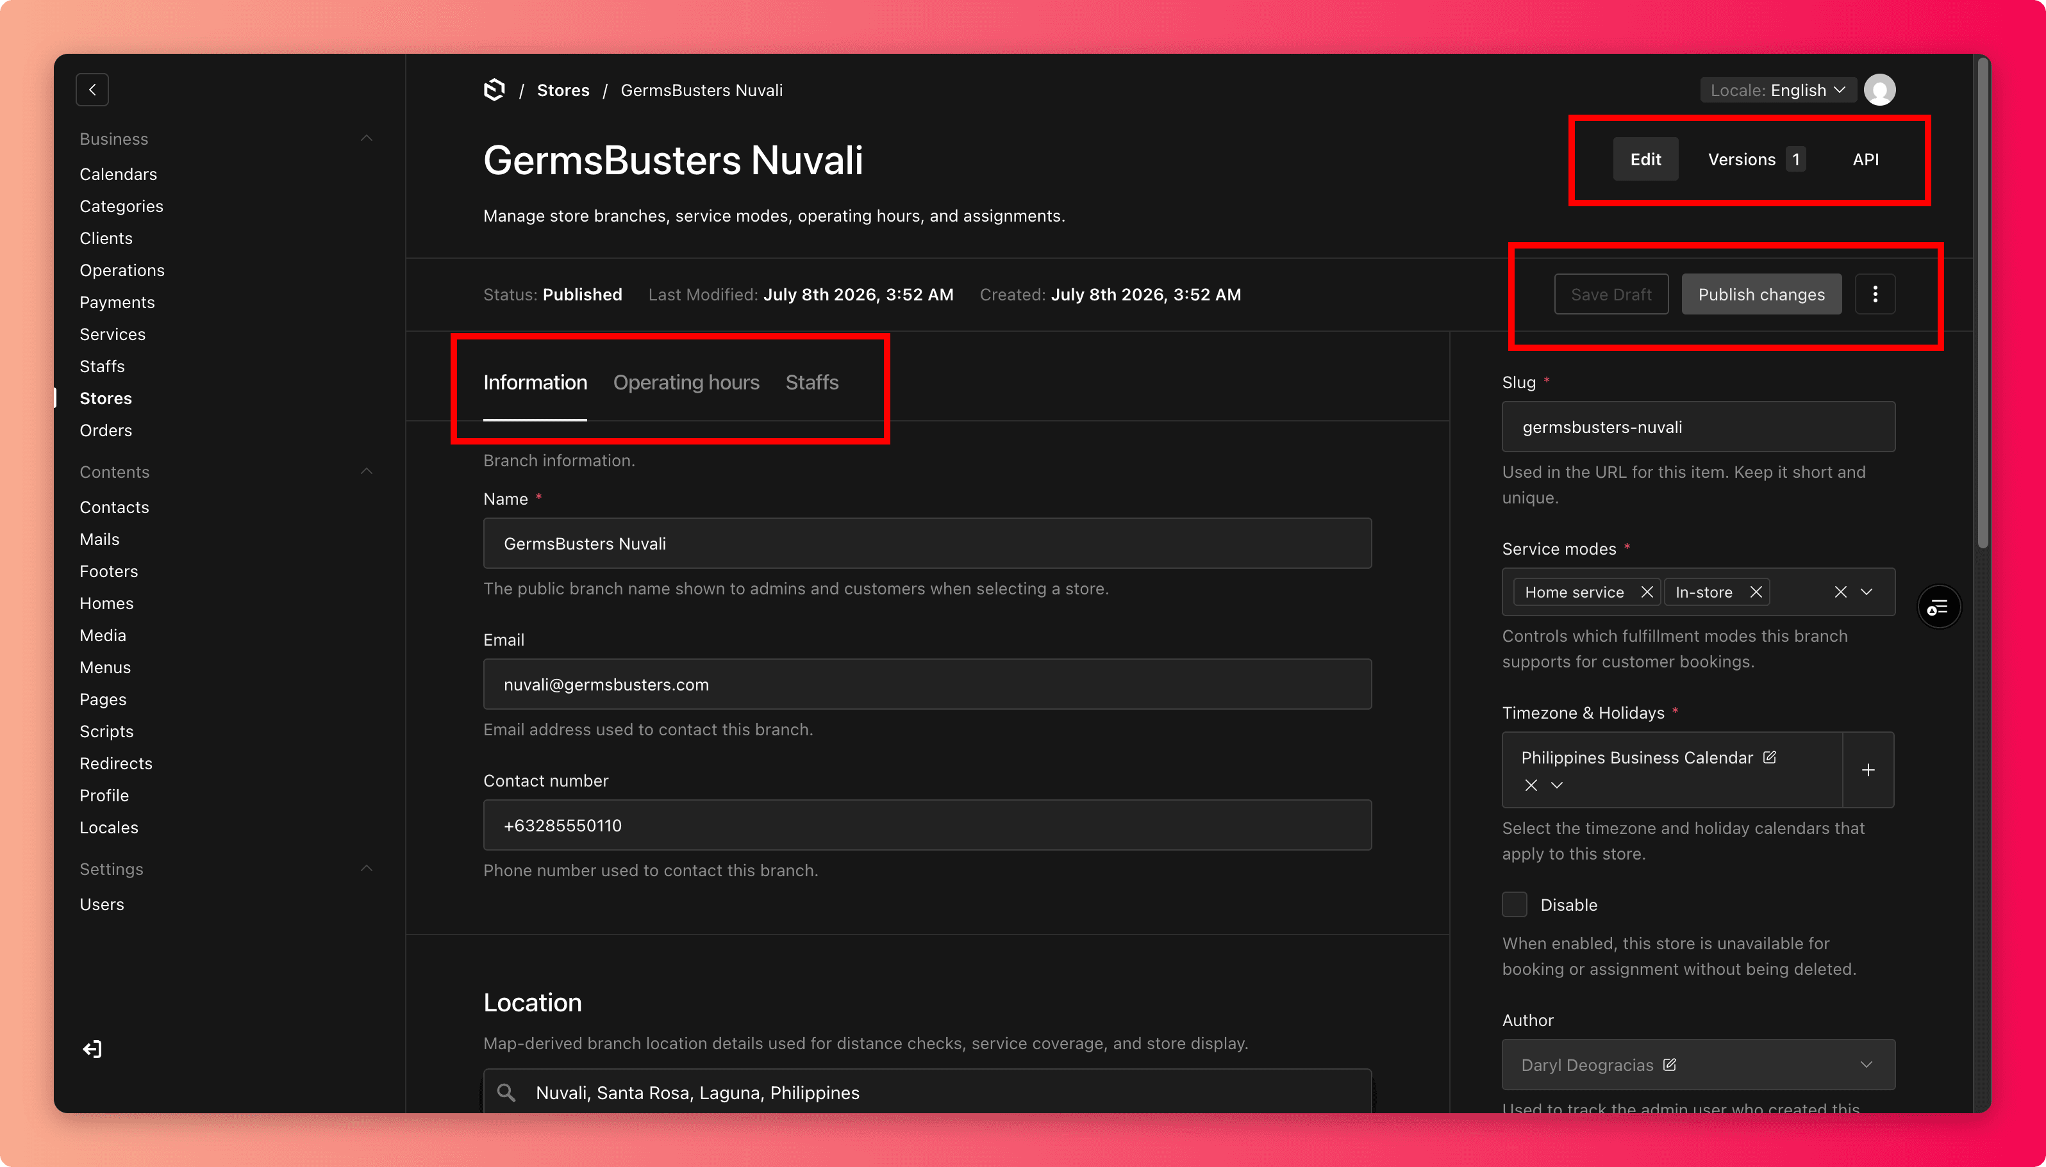Click the Save Draft button
The width and height of the screenshot is (2046, 1167).
(1611, 294)
